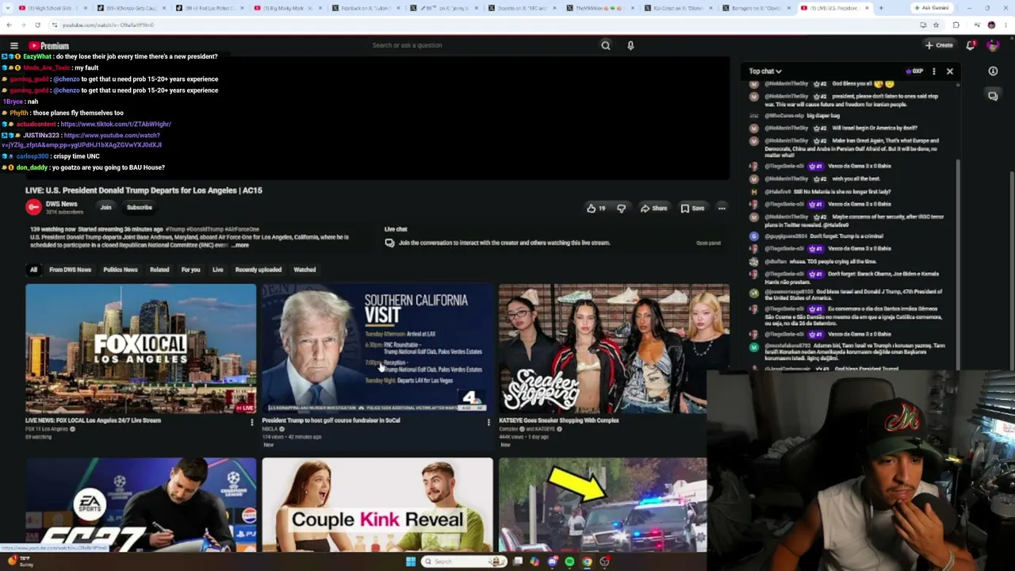The width and height of the screenshot is (1015, 571).
Task: Select the Politics News chip
Action: click(x=121, y=270)
